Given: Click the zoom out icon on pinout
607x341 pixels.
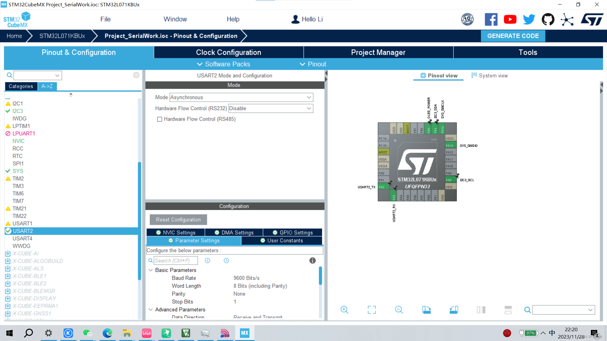Looking at the screenshot, I should [399, 309].
